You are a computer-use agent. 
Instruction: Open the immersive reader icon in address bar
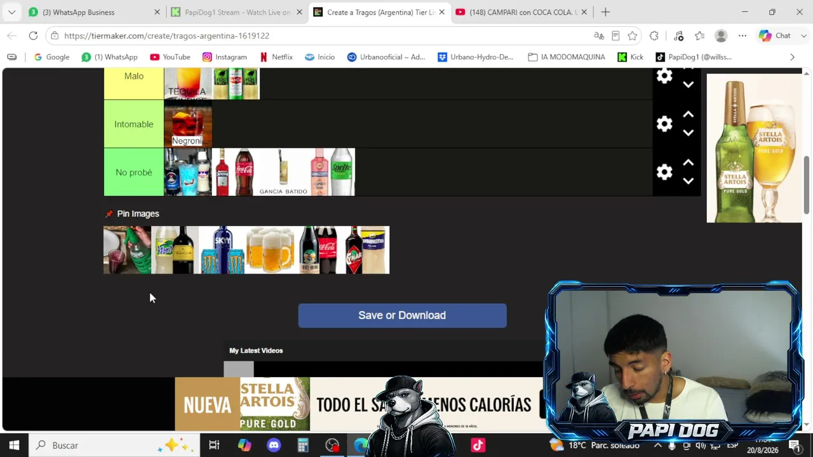click(615, 36)
